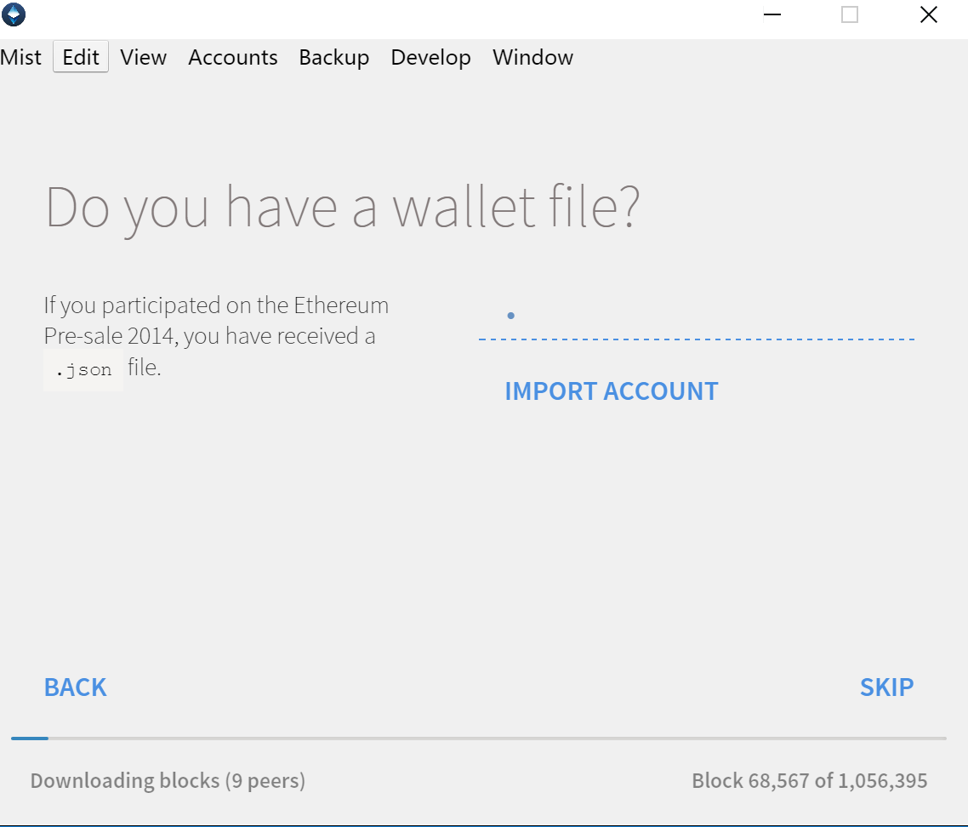
Task: Open the Backup menu
Action: point(334,57)
